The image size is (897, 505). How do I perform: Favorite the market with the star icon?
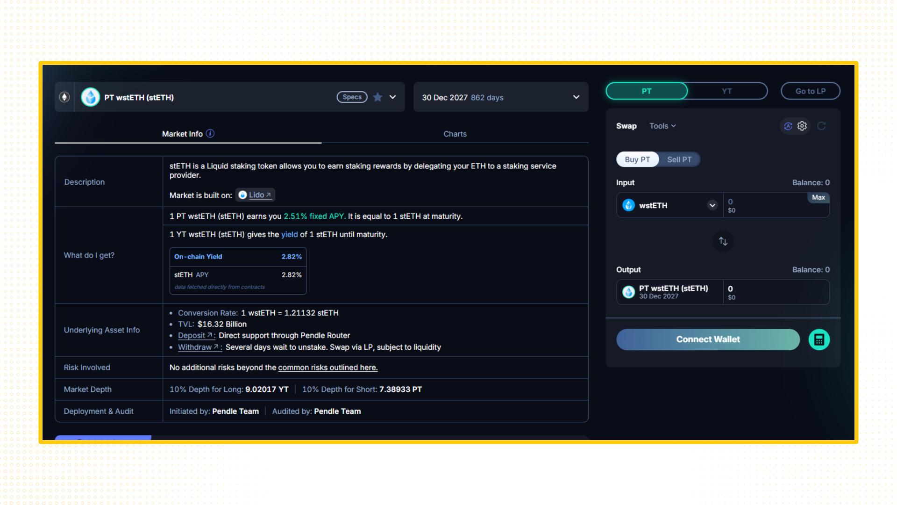(x=377, y=97)
